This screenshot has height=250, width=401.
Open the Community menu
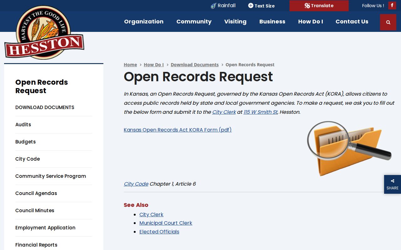(x=194, y=22)
